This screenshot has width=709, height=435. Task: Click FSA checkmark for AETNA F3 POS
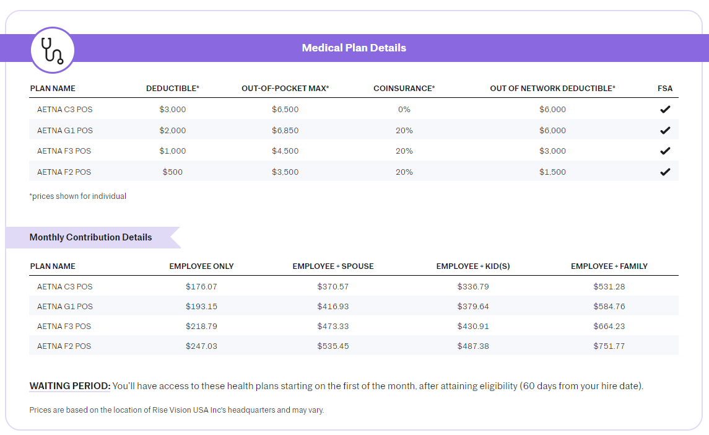coord(665,151)
